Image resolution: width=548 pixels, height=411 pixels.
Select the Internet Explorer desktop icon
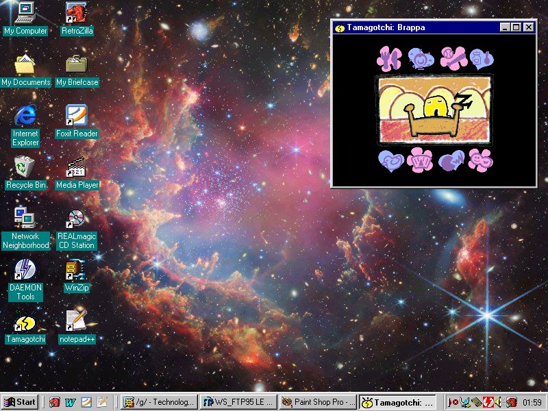click(25, 125)
